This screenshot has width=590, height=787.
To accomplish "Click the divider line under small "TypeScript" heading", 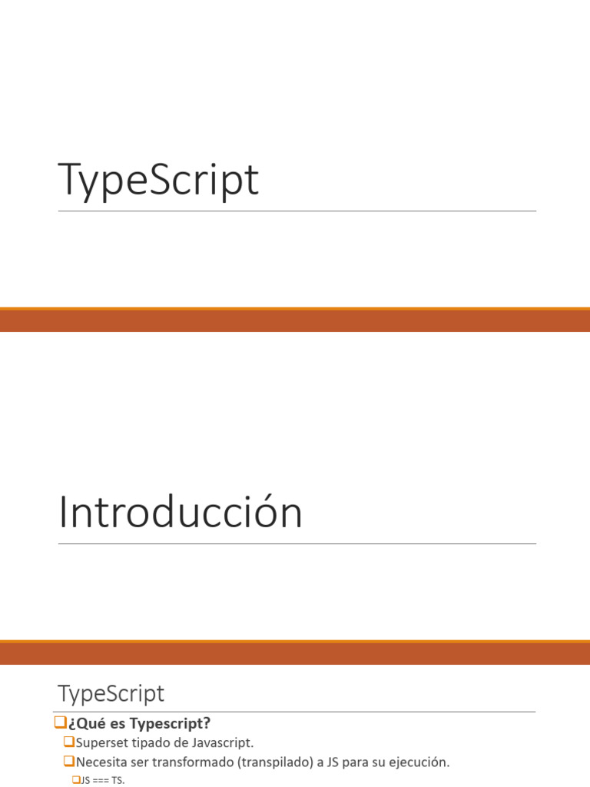I will (x=297, y=712).
